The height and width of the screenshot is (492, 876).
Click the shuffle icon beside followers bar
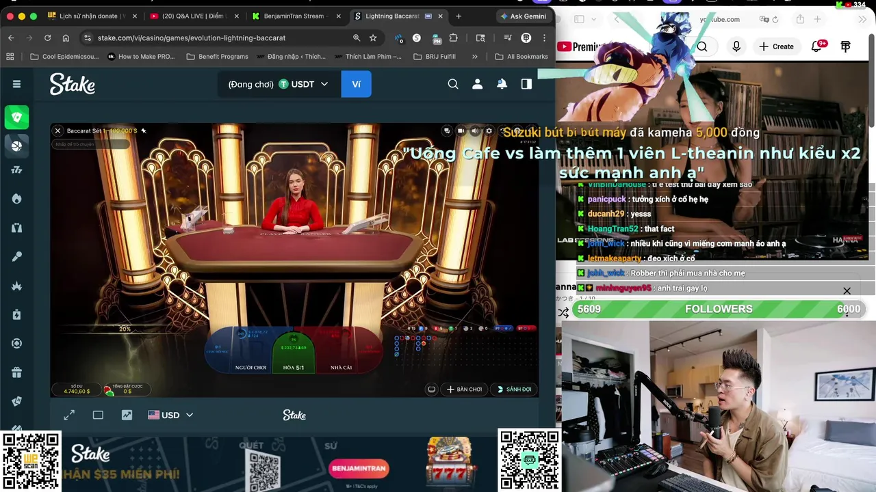(563, 312)
